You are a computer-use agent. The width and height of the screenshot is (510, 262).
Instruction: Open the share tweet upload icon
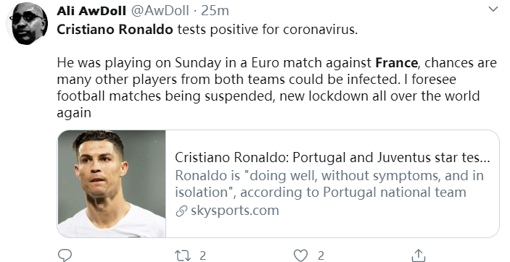[x=419, y=255]
